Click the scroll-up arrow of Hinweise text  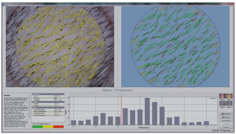click(x=29, y=96)
